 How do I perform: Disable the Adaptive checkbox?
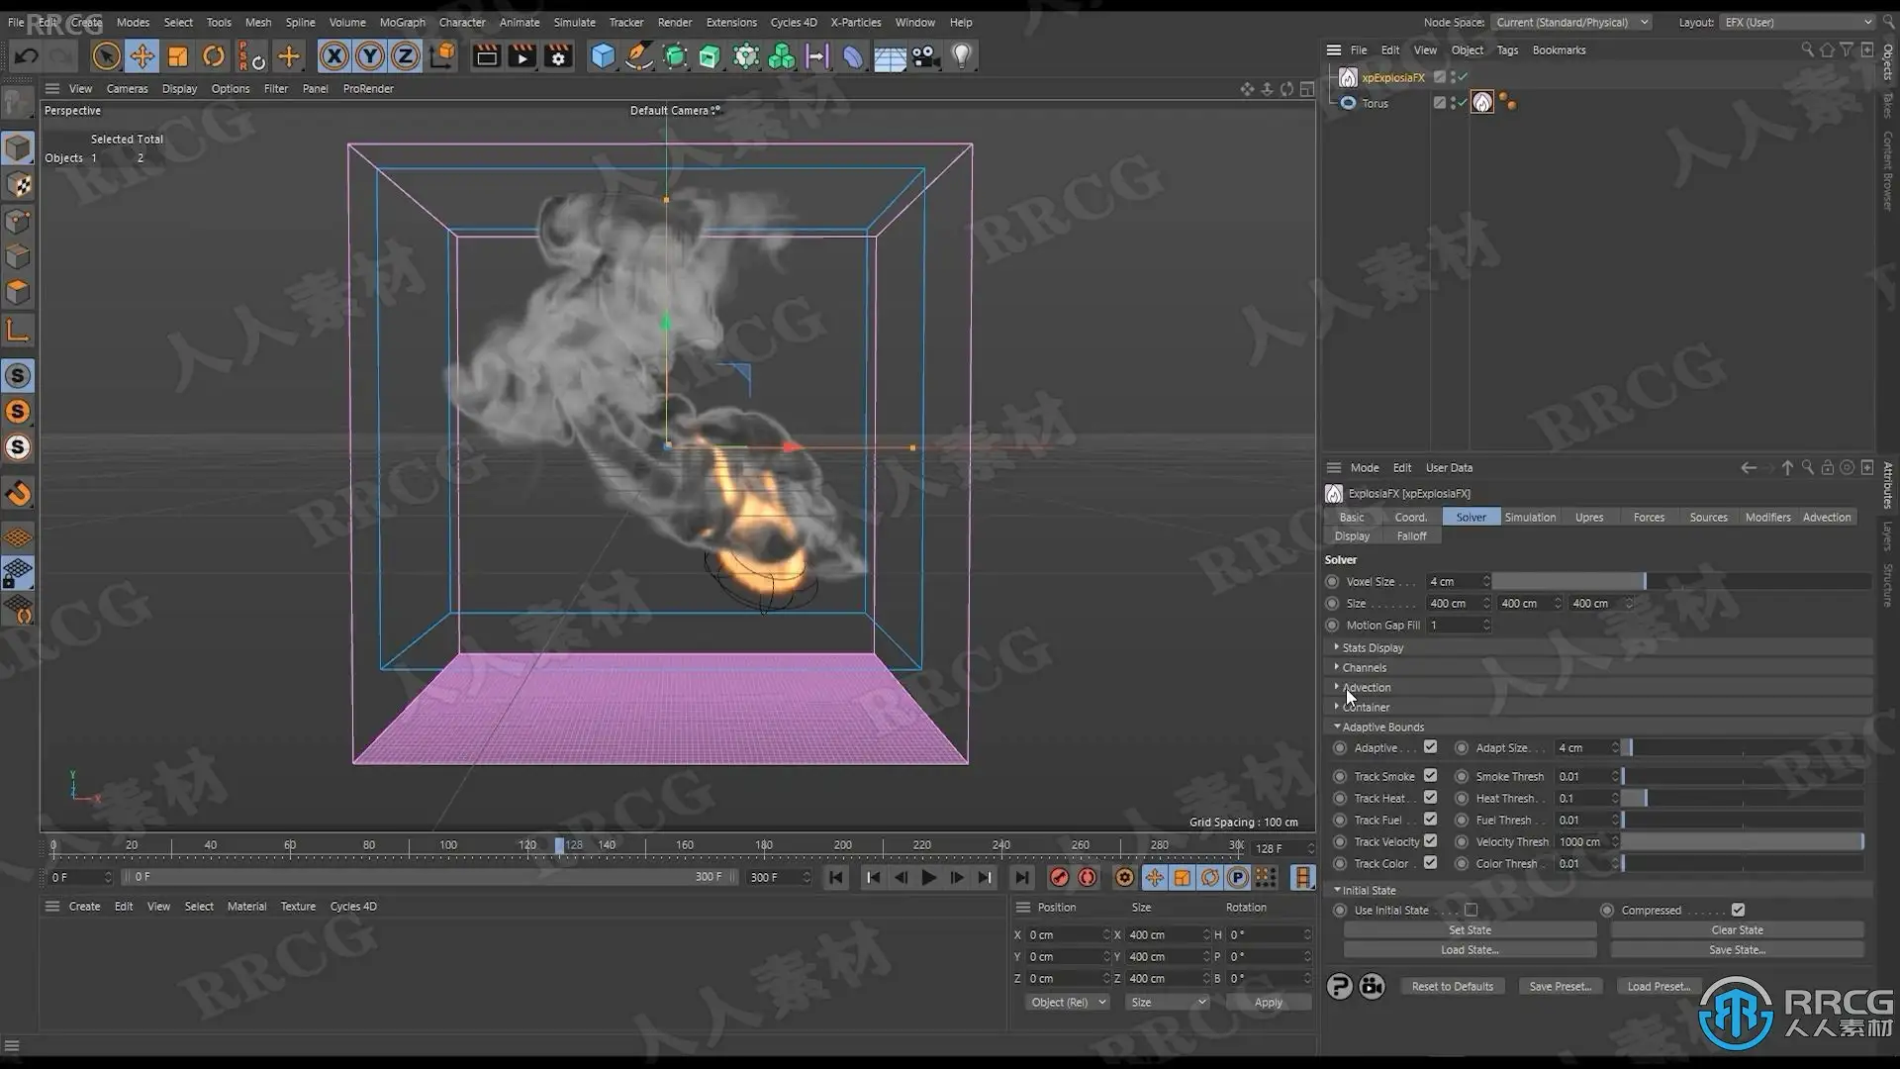pos(1430,747)
